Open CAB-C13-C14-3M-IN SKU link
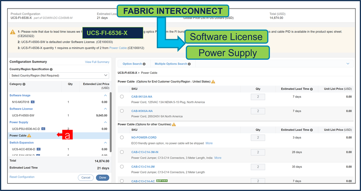 [x=145, y=152]
